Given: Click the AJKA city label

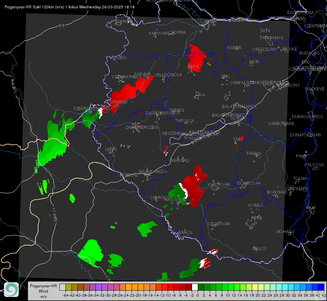Looking at the screenshot, I should pyautogui.click(x=200, y=95).
